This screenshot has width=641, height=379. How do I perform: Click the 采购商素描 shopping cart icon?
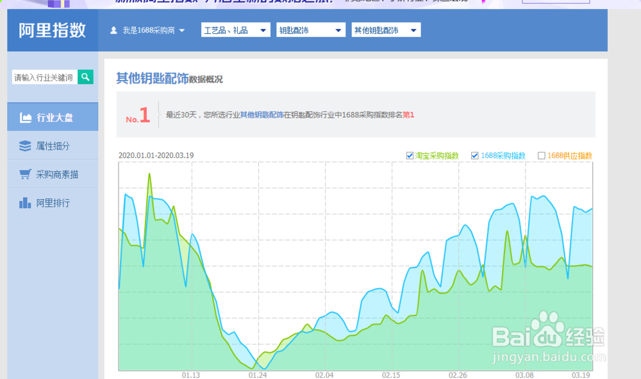25,173
